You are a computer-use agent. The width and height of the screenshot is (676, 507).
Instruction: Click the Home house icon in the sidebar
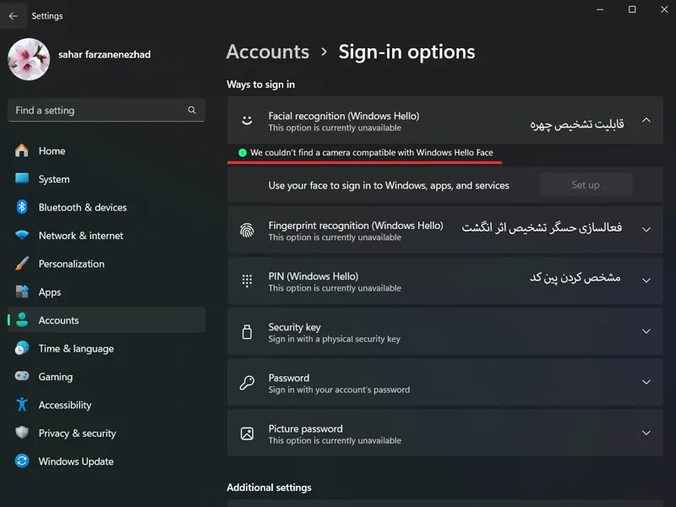(x=22, y=150)
